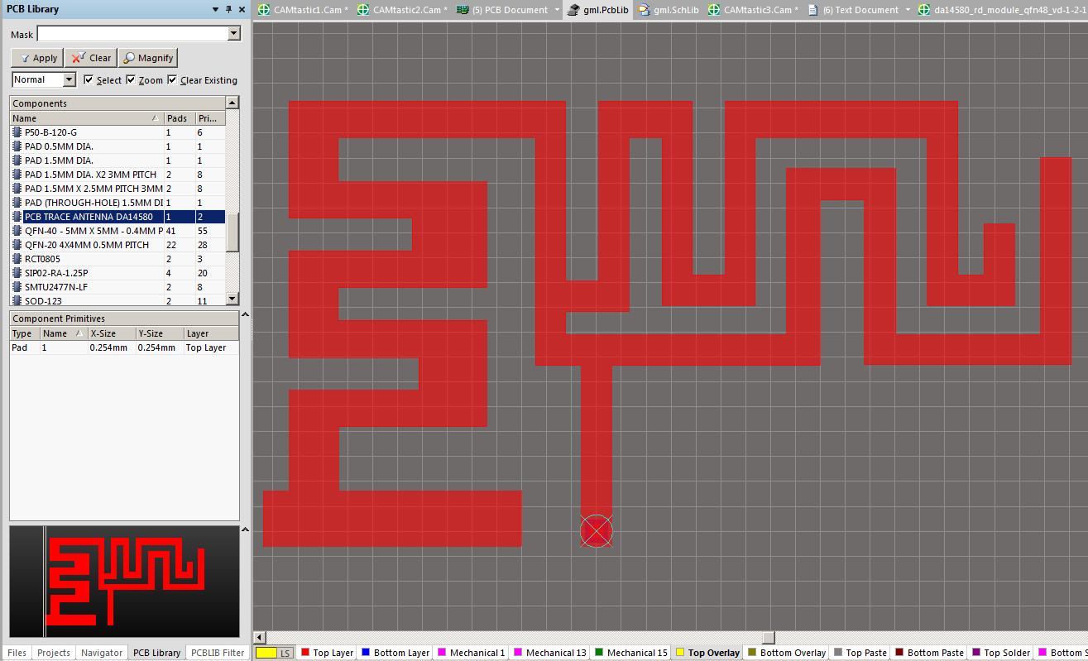Toggle the Zoom checkbox
1088x661 pixels.
click(x=131, y=80)
